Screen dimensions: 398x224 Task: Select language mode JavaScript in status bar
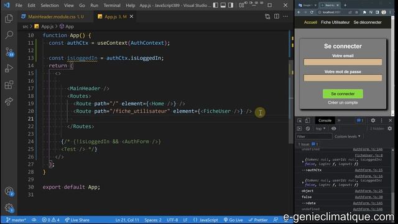pos(206,220)
